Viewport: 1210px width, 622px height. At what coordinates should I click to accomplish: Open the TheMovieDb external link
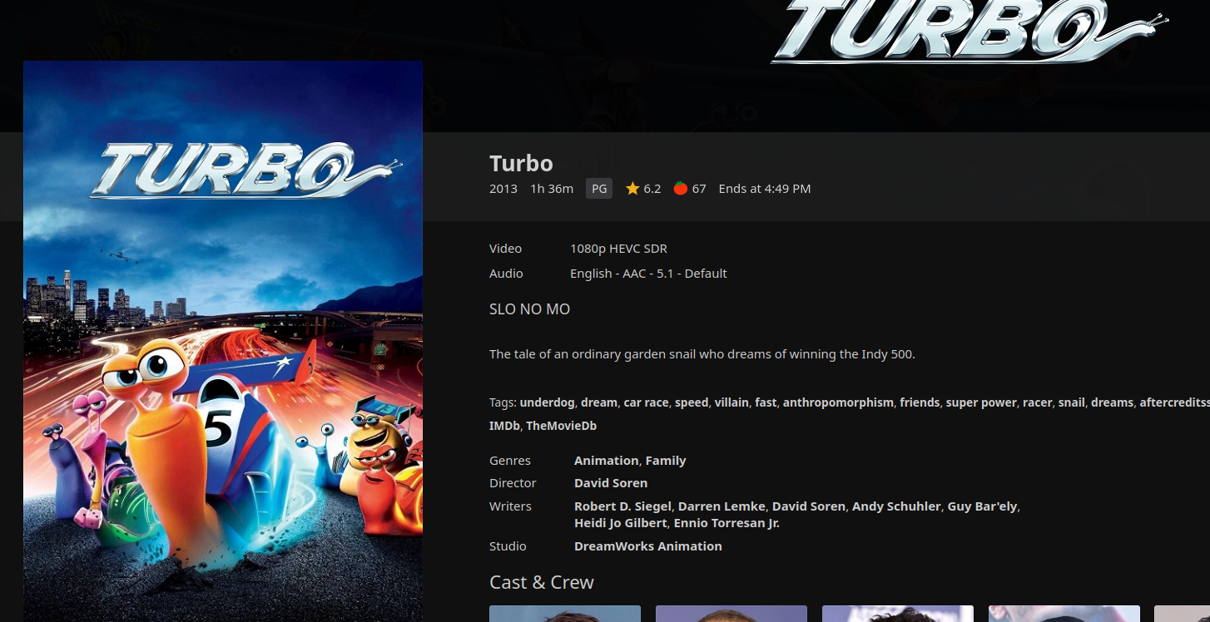[x=561, y=426]
